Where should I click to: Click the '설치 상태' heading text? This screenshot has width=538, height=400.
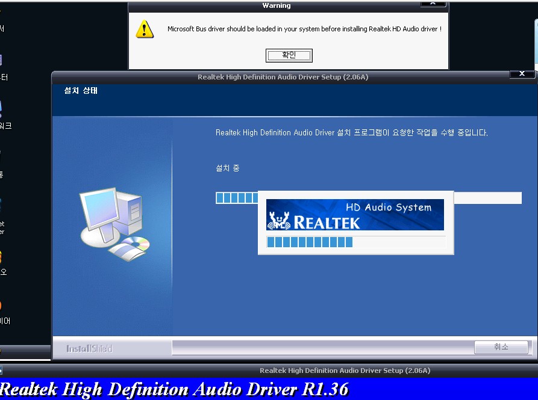coord(81,91)
